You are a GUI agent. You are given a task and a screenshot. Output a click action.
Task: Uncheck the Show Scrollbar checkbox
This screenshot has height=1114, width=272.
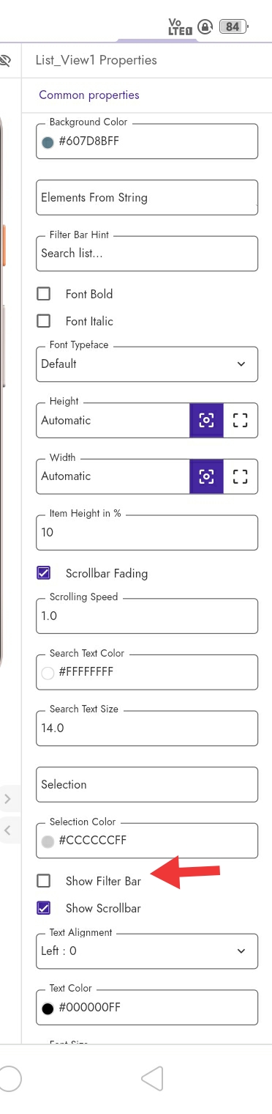click(44, 908)
